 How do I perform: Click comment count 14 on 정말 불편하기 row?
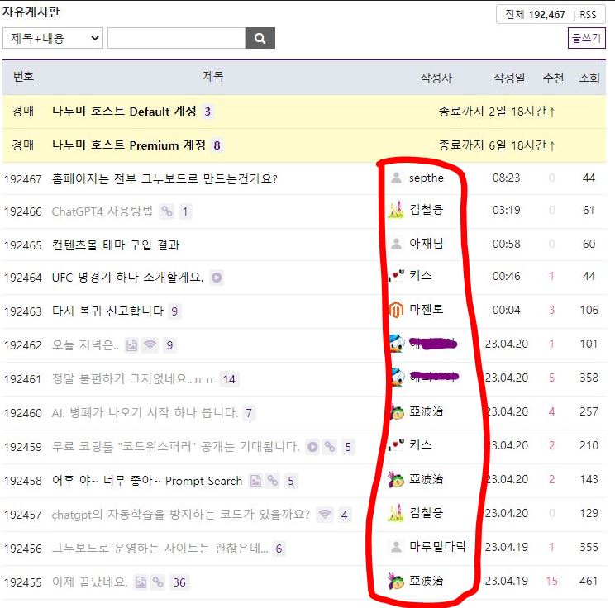point(229,379)
